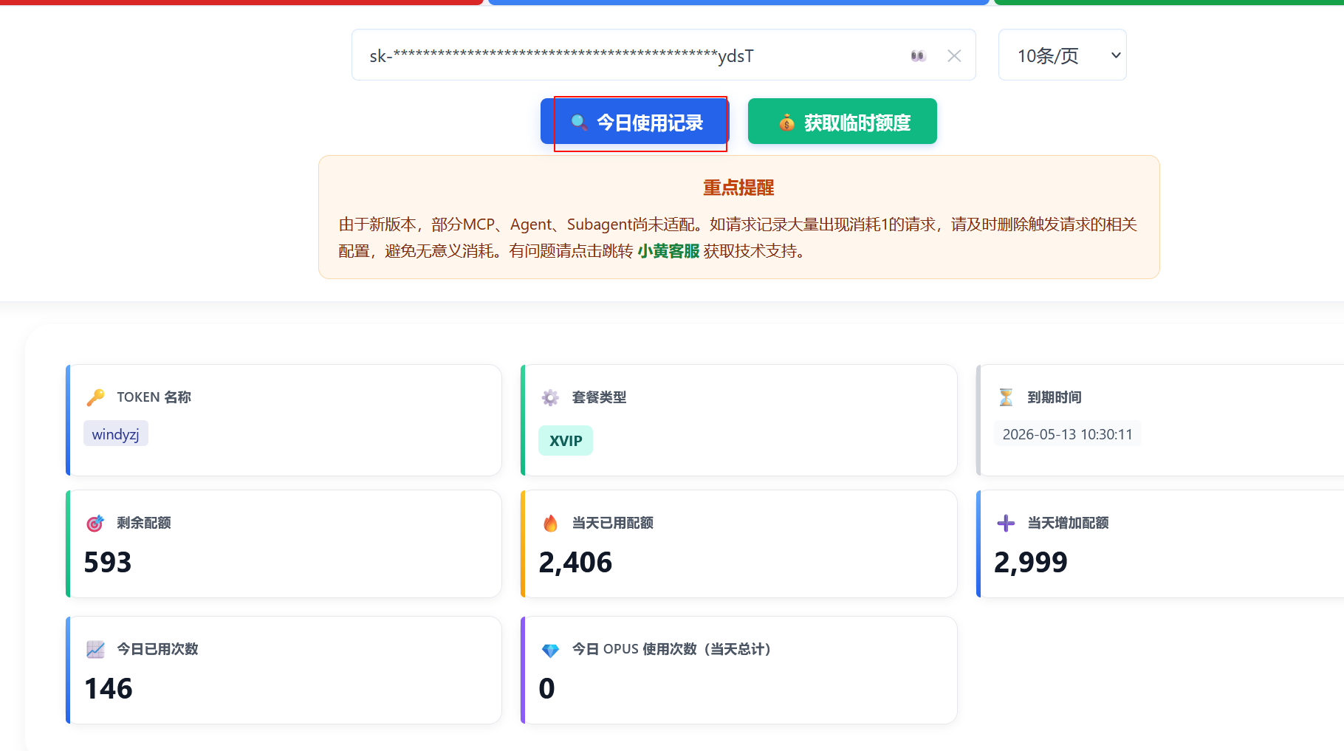Click the chart icon beside 今日已用次数
The height and width of the screenshot is (751, 1344).
coord(95,649)
